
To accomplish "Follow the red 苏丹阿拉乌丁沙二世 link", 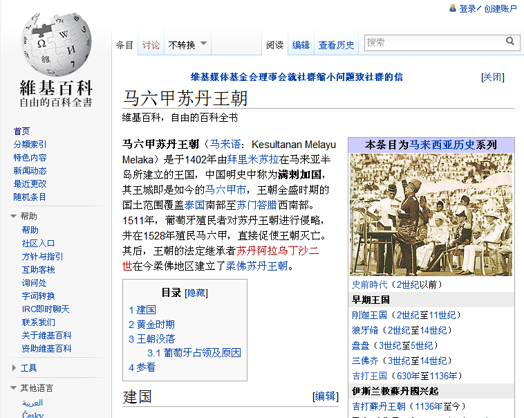I will tap(277, 251).
